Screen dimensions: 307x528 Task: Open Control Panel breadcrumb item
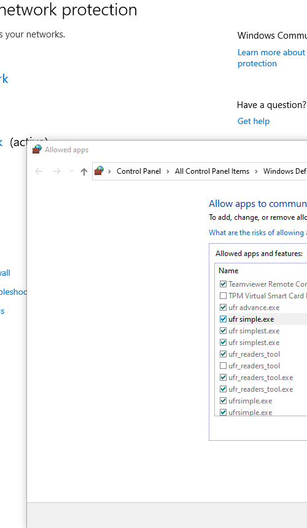click(139, 171)
